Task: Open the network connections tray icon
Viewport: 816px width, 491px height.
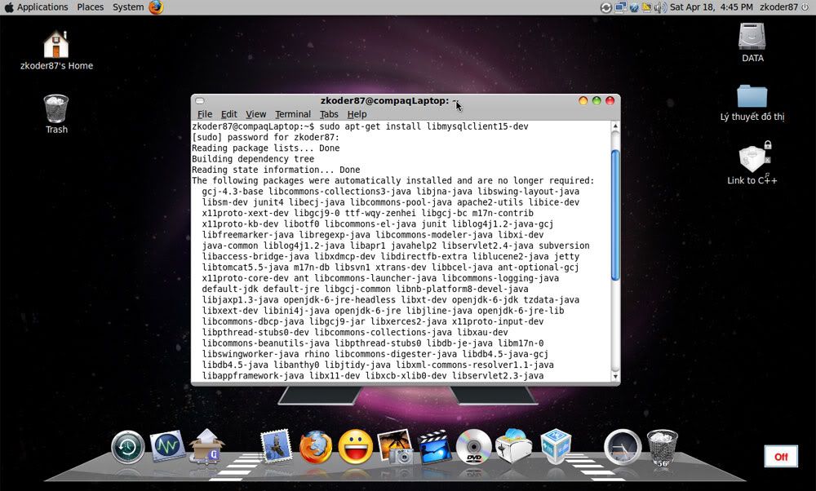Action: (620, 7)
